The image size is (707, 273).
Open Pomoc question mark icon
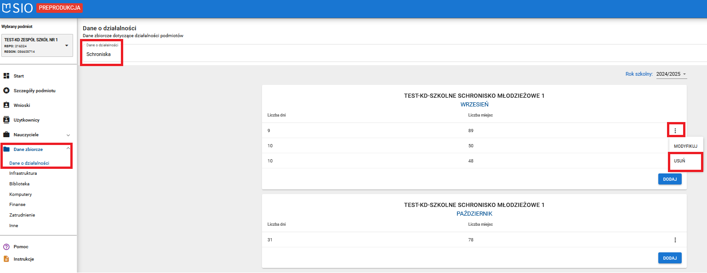click(6, 246)
